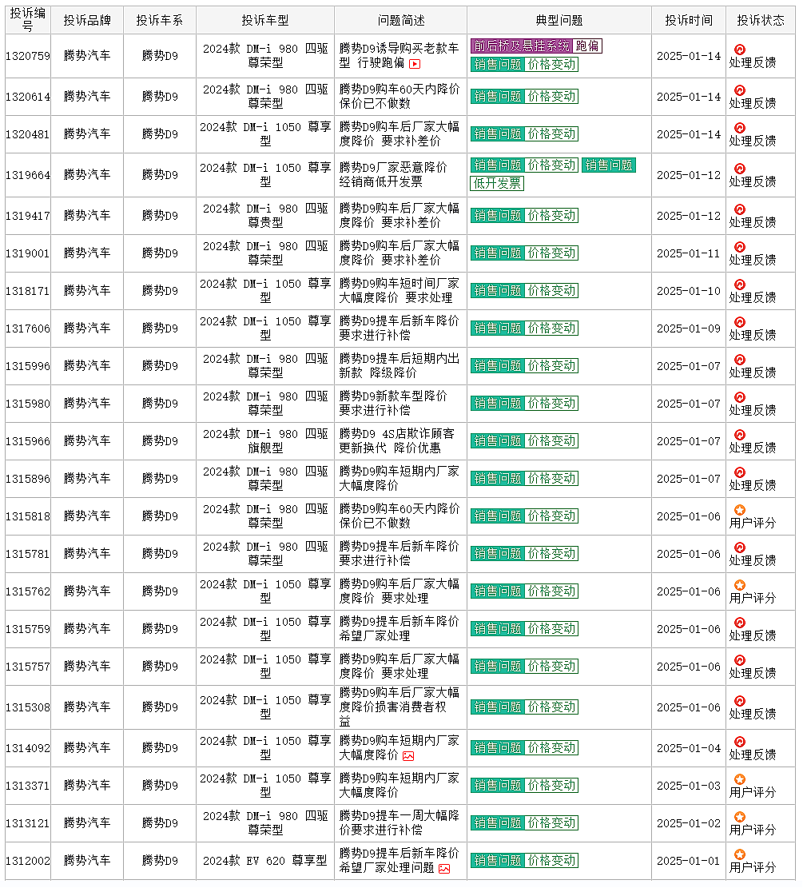Image resolution: width=803 pixels, height=888 pixels.
Task: Click the 典型问题 column header
Action: [559, 21]
